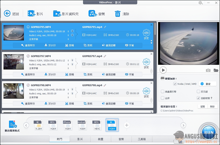
Task: Switch to the 音樂 bottom tab
Action: pos(121,139)
